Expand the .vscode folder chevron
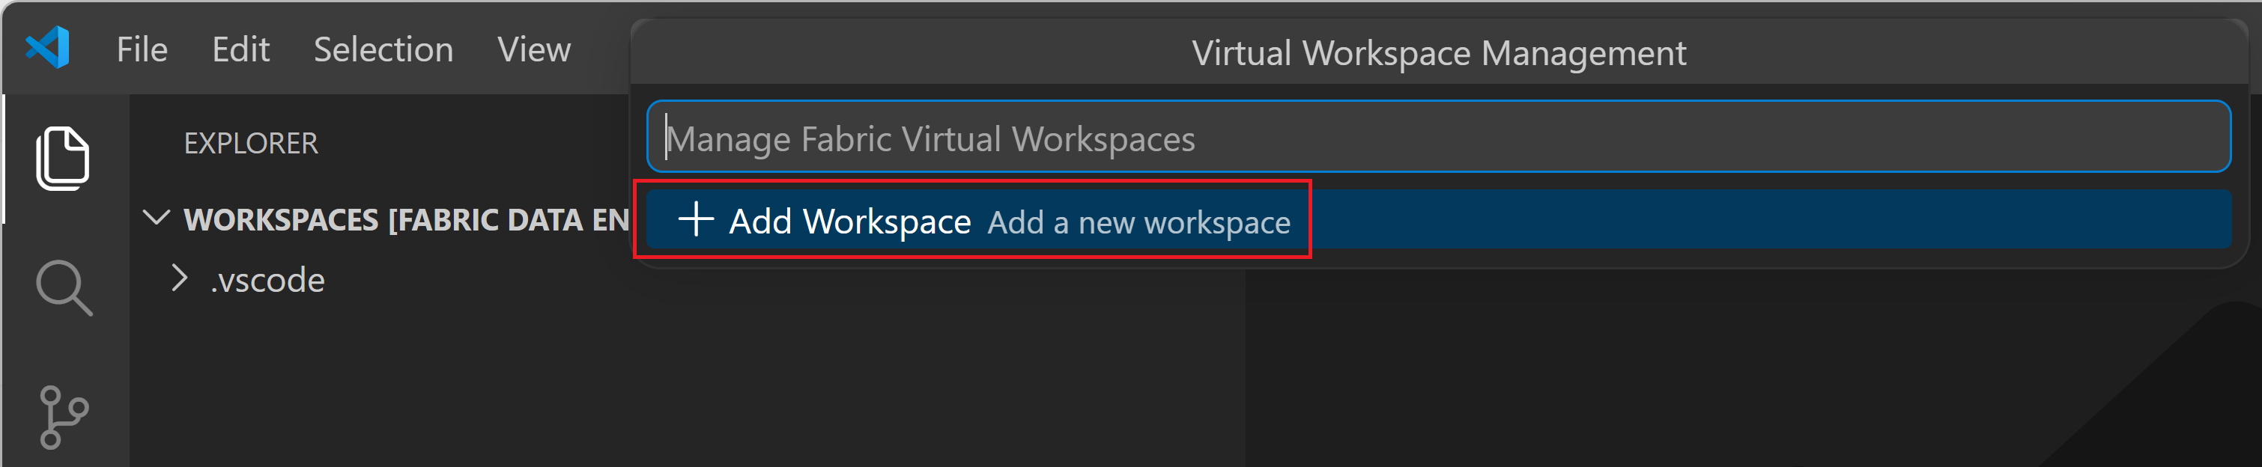Viewport: 2262px width, 467px height. click(x=180, y=278)
